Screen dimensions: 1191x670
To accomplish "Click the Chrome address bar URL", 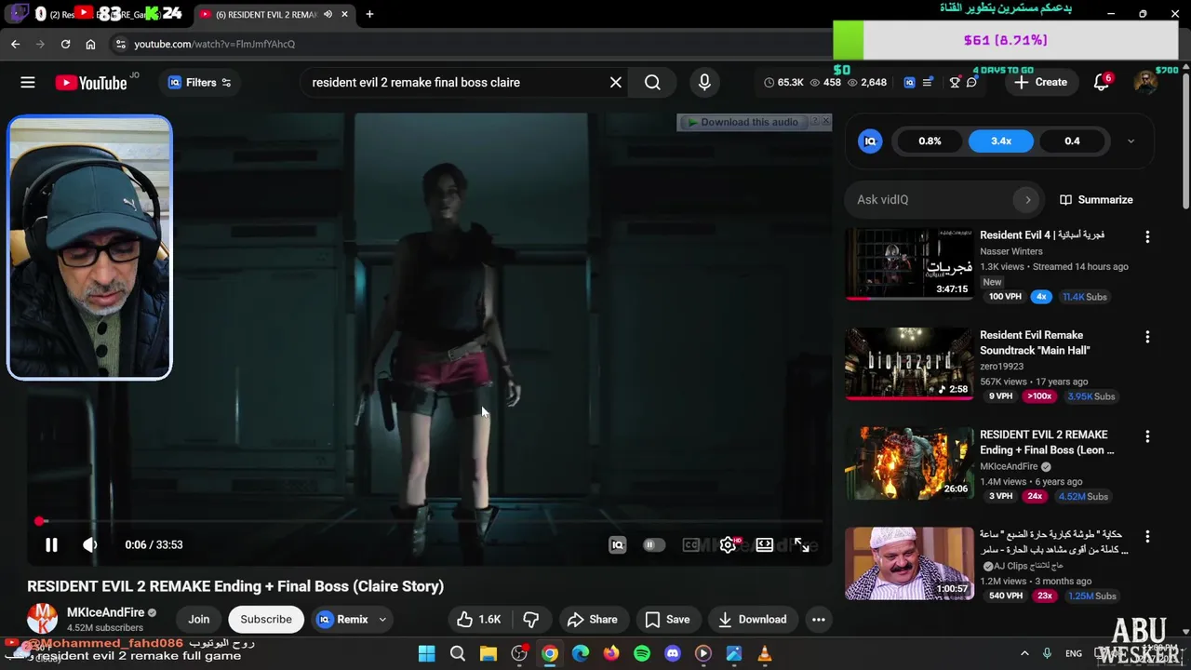I will [215, 44].
